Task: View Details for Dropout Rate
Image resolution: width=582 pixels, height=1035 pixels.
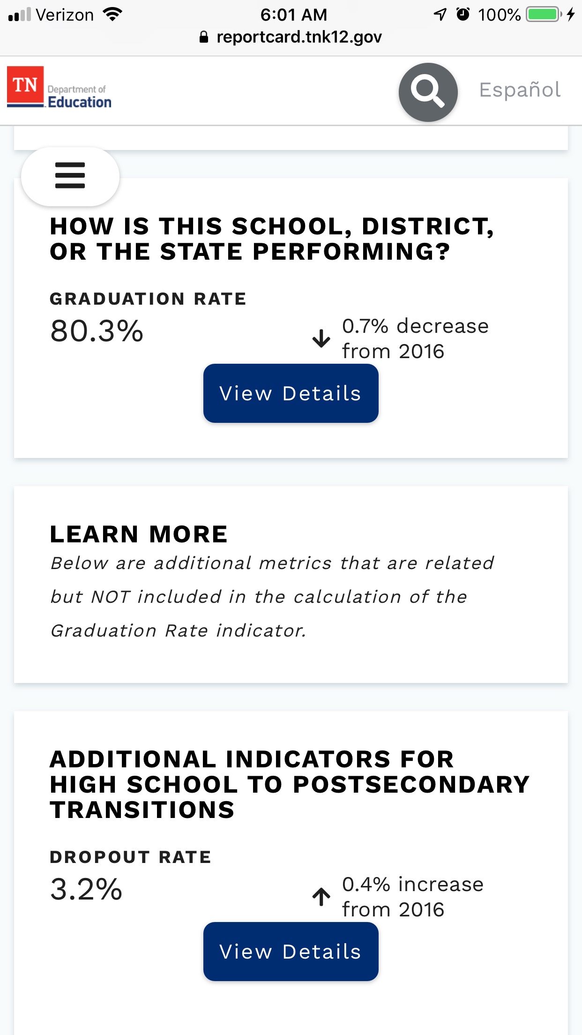Action: tap(291, 952)
